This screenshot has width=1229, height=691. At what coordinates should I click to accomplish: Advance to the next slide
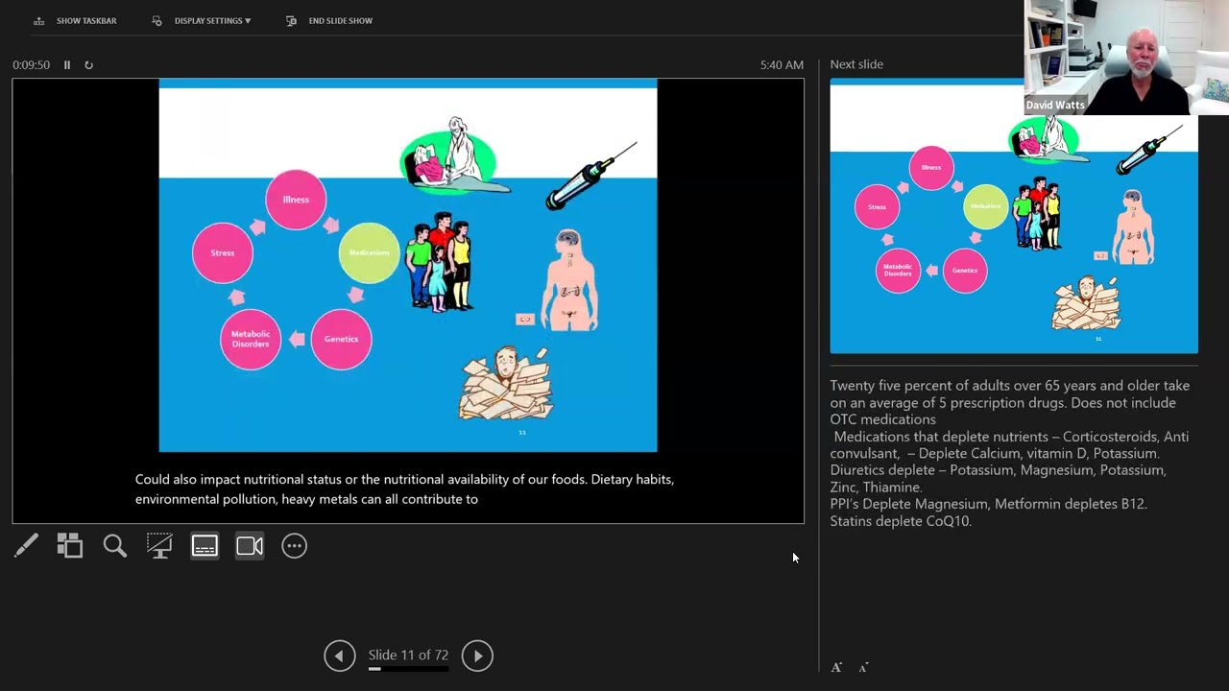coord(477,655)
